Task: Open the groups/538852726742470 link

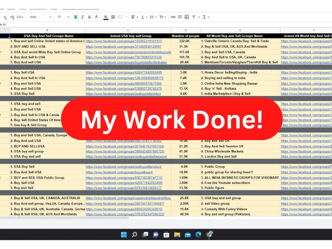Action: pyautogui.click(x=124, y=89)
